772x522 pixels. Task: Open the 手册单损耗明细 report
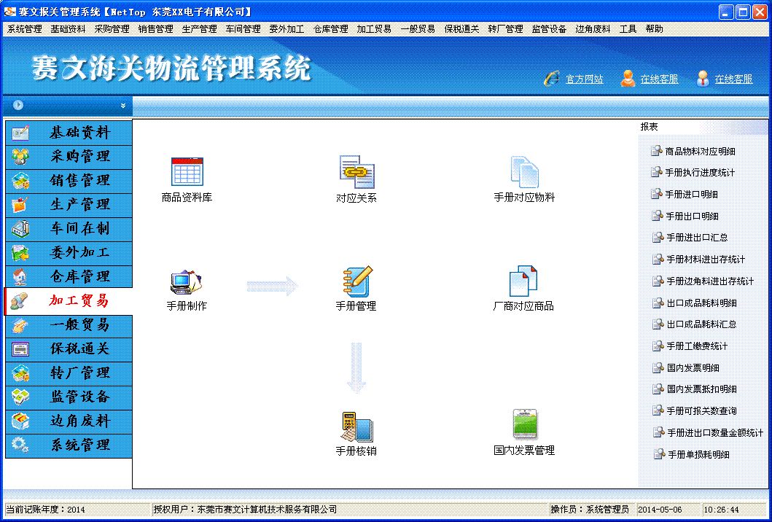click(698, 455)
